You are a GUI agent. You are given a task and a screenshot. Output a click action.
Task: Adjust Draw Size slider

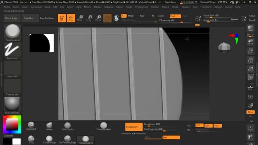click(x=216, y=20)
